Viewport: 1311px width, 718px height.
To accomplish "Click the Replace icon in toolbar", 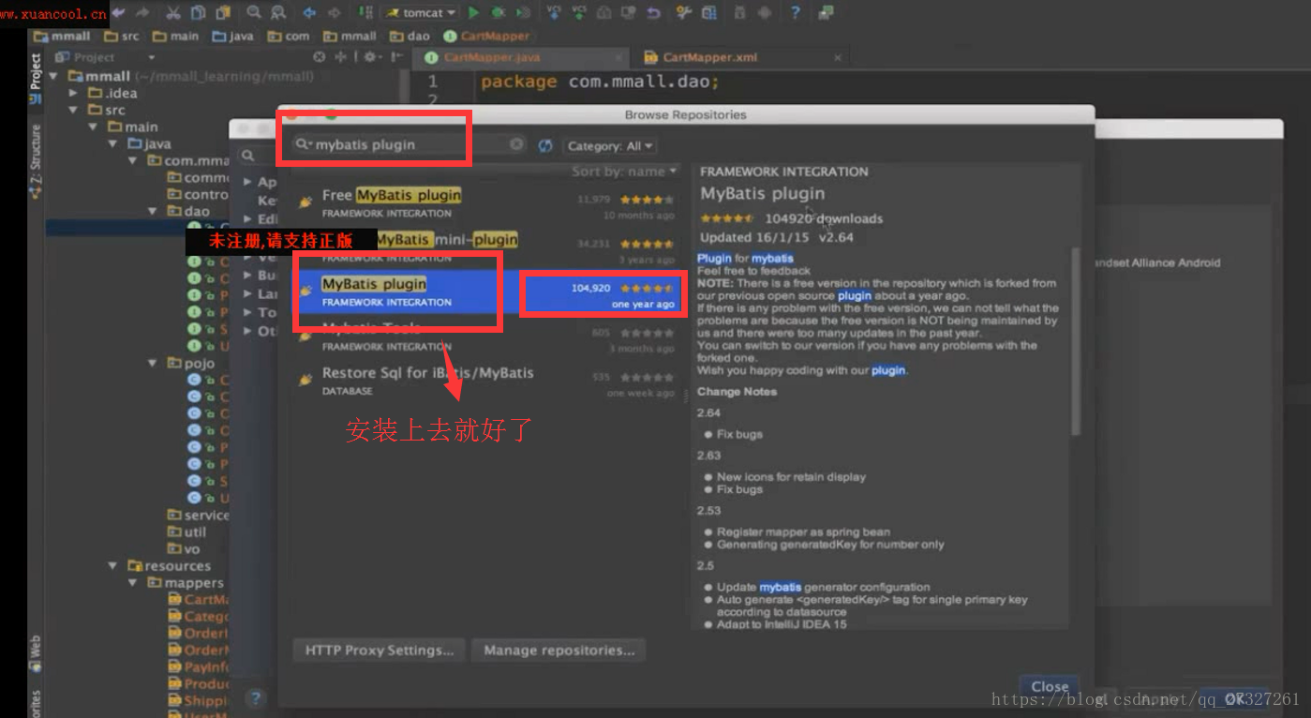I will (278, 13).
